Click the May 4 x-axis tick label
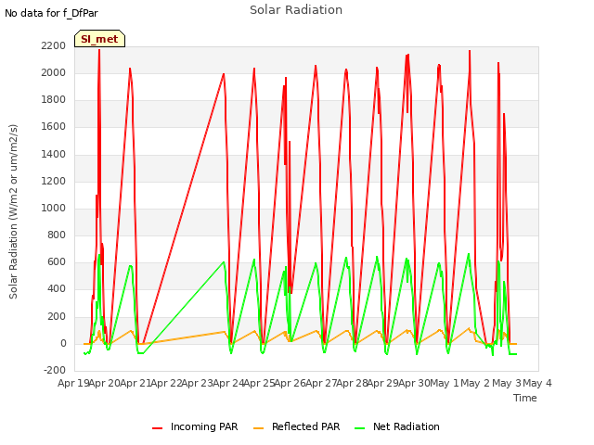The image size is (594, 445). coord(537,383)
